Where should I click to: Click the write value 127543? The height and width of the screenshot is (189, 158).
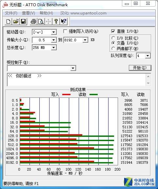(x=127, y=136)
